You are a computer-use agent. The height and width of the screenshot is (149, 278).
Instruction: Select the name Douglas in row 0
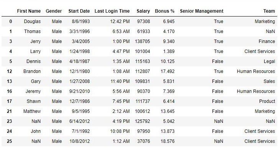[32, 22]
